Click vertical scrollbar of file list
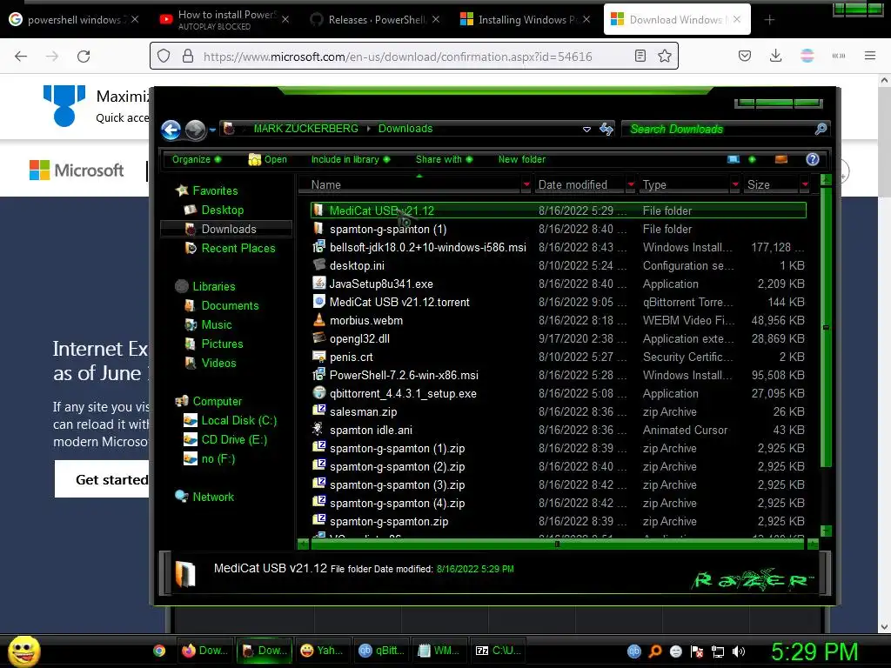The image size is (891, 668). (827, 328)
